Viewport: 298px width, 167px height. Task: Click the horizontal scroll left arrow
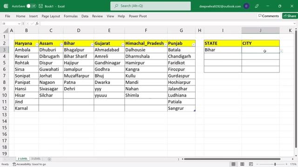pyautogui.click(x=183, y=159)
